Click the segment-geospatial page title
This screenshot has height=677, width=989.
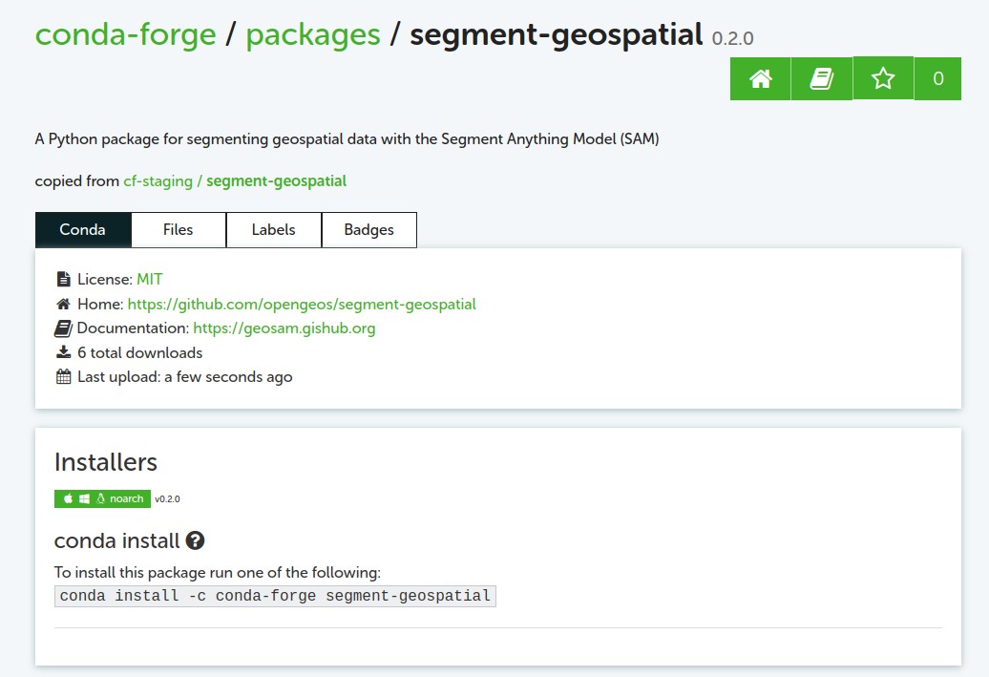557,35
